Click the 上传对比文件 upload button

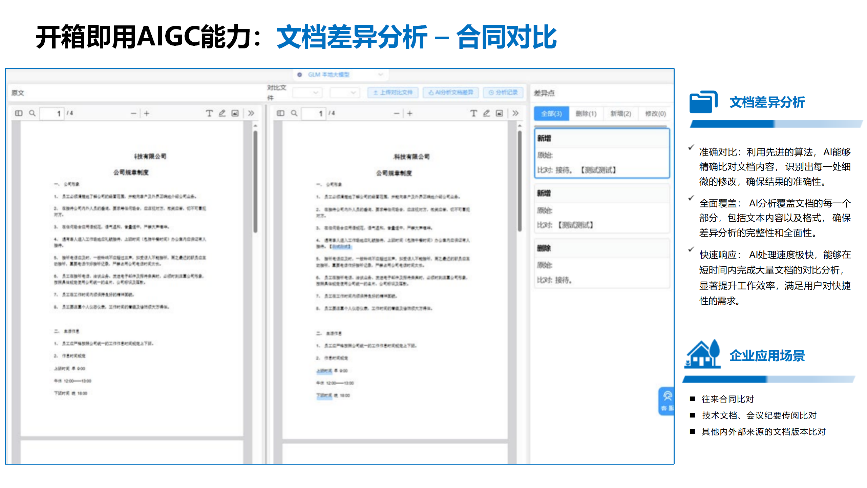point(393,93)
